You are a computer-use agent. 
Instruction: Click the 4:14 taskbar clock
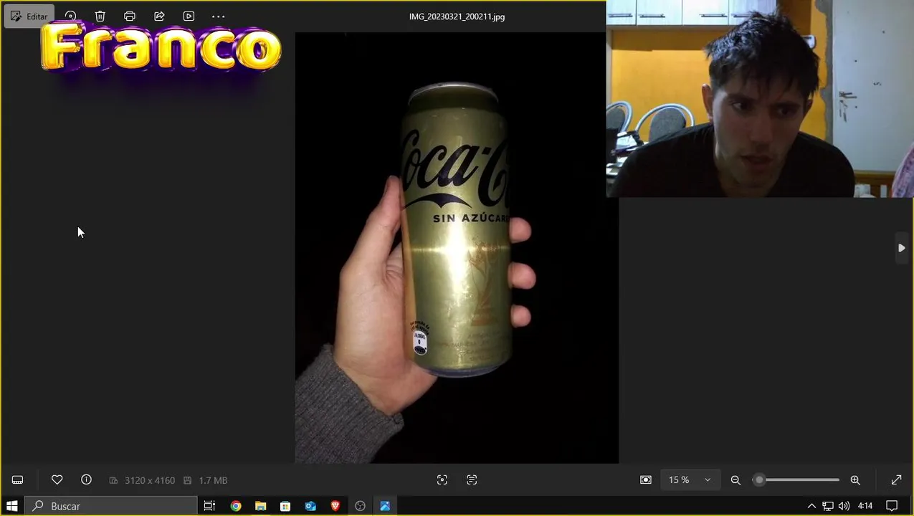tap(865, 506)
